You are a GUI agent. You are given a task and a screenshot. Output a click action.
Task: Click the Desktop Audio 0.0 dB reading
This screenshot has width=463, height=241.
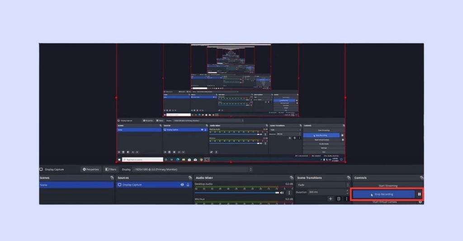click(289, 184)
